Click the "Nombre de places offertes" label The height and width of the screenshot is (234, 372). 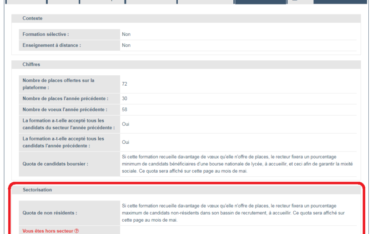coord(58,84)
